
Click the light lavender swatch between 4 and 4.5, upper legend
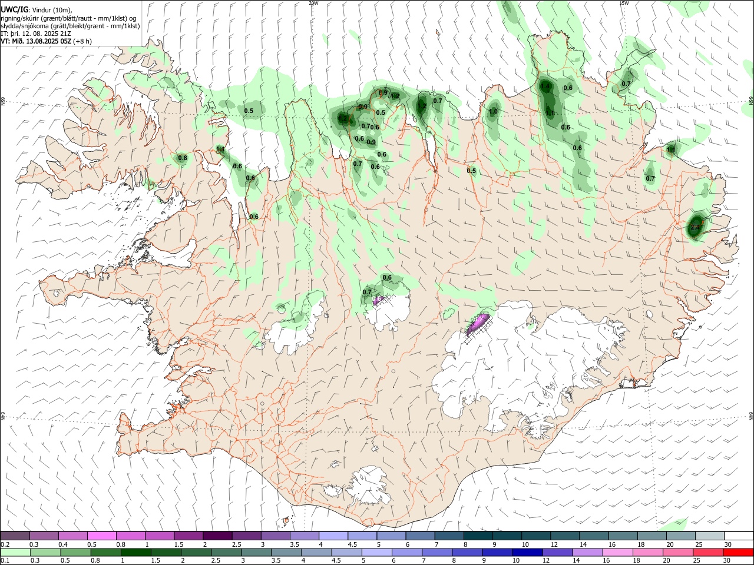point(333,536)
